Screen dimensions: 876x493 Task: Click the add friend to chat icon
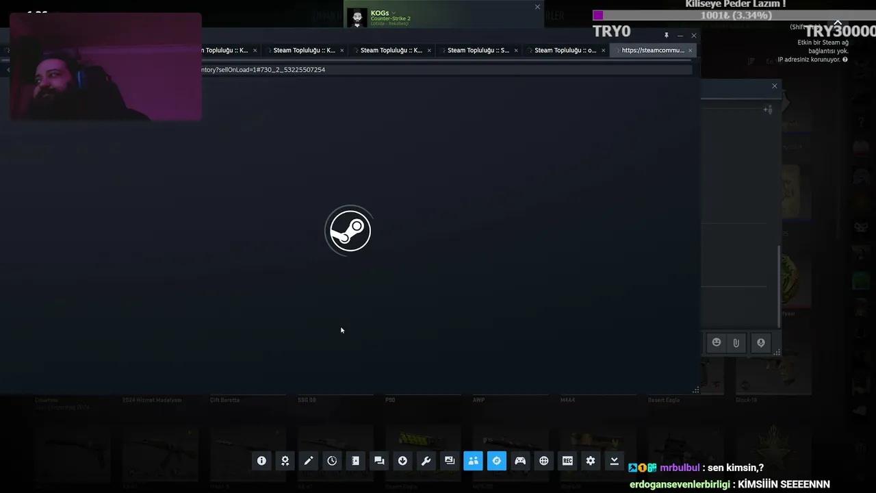768,110
